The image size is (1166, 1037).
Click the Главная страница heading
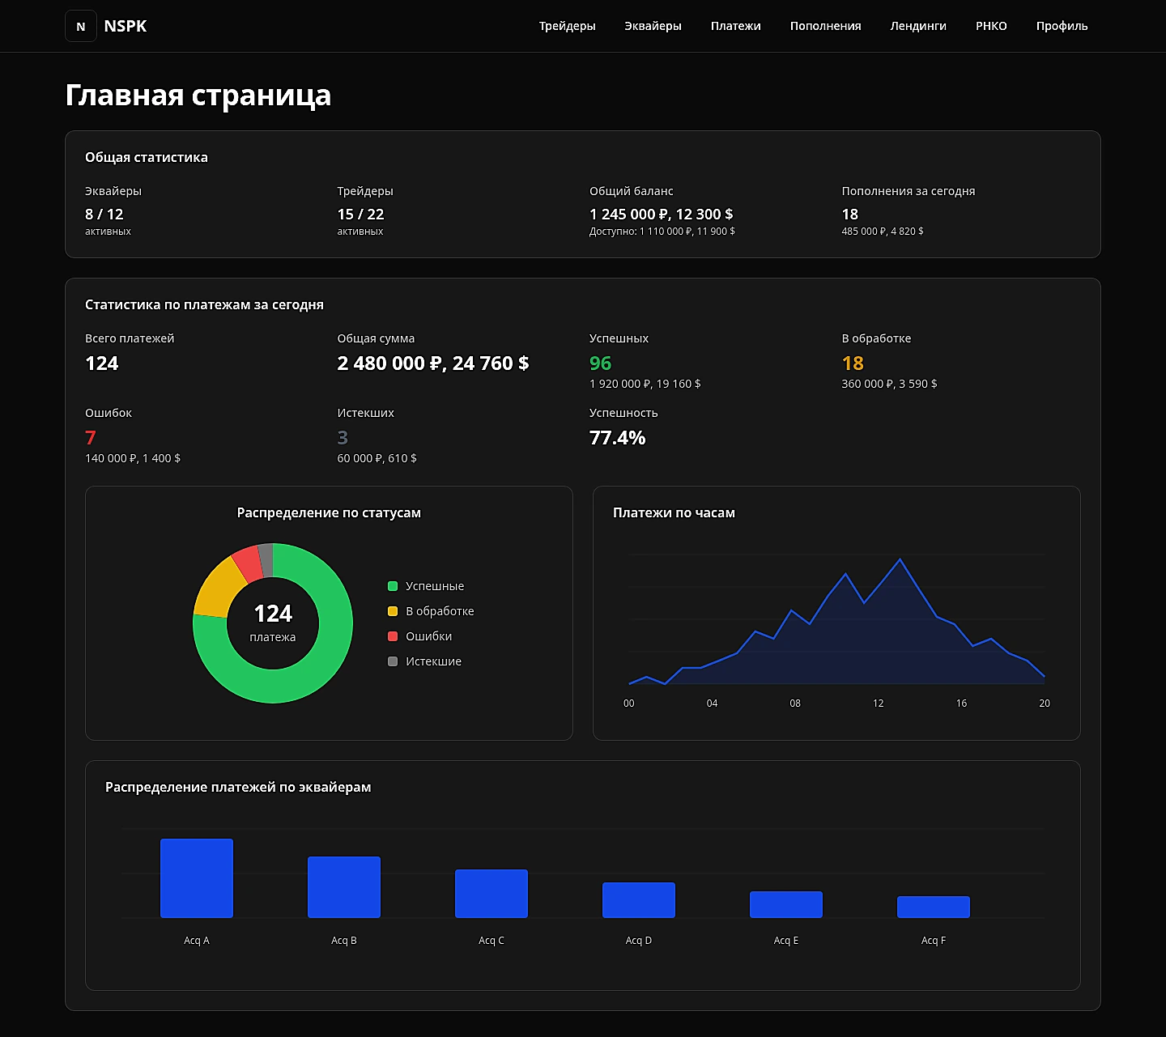point(198,95)
